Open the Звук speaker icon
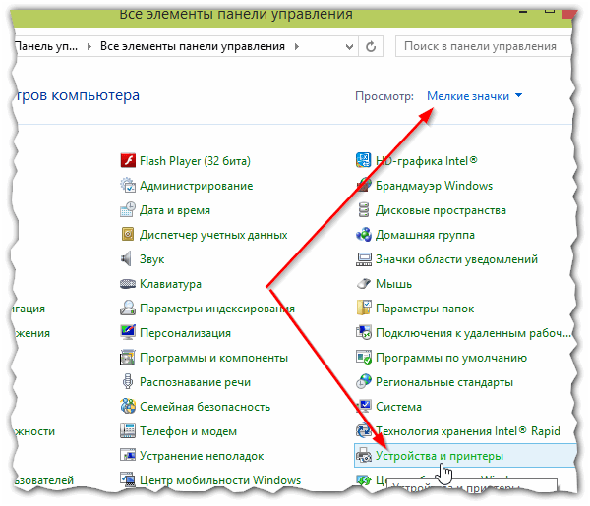 pos(127,259)
